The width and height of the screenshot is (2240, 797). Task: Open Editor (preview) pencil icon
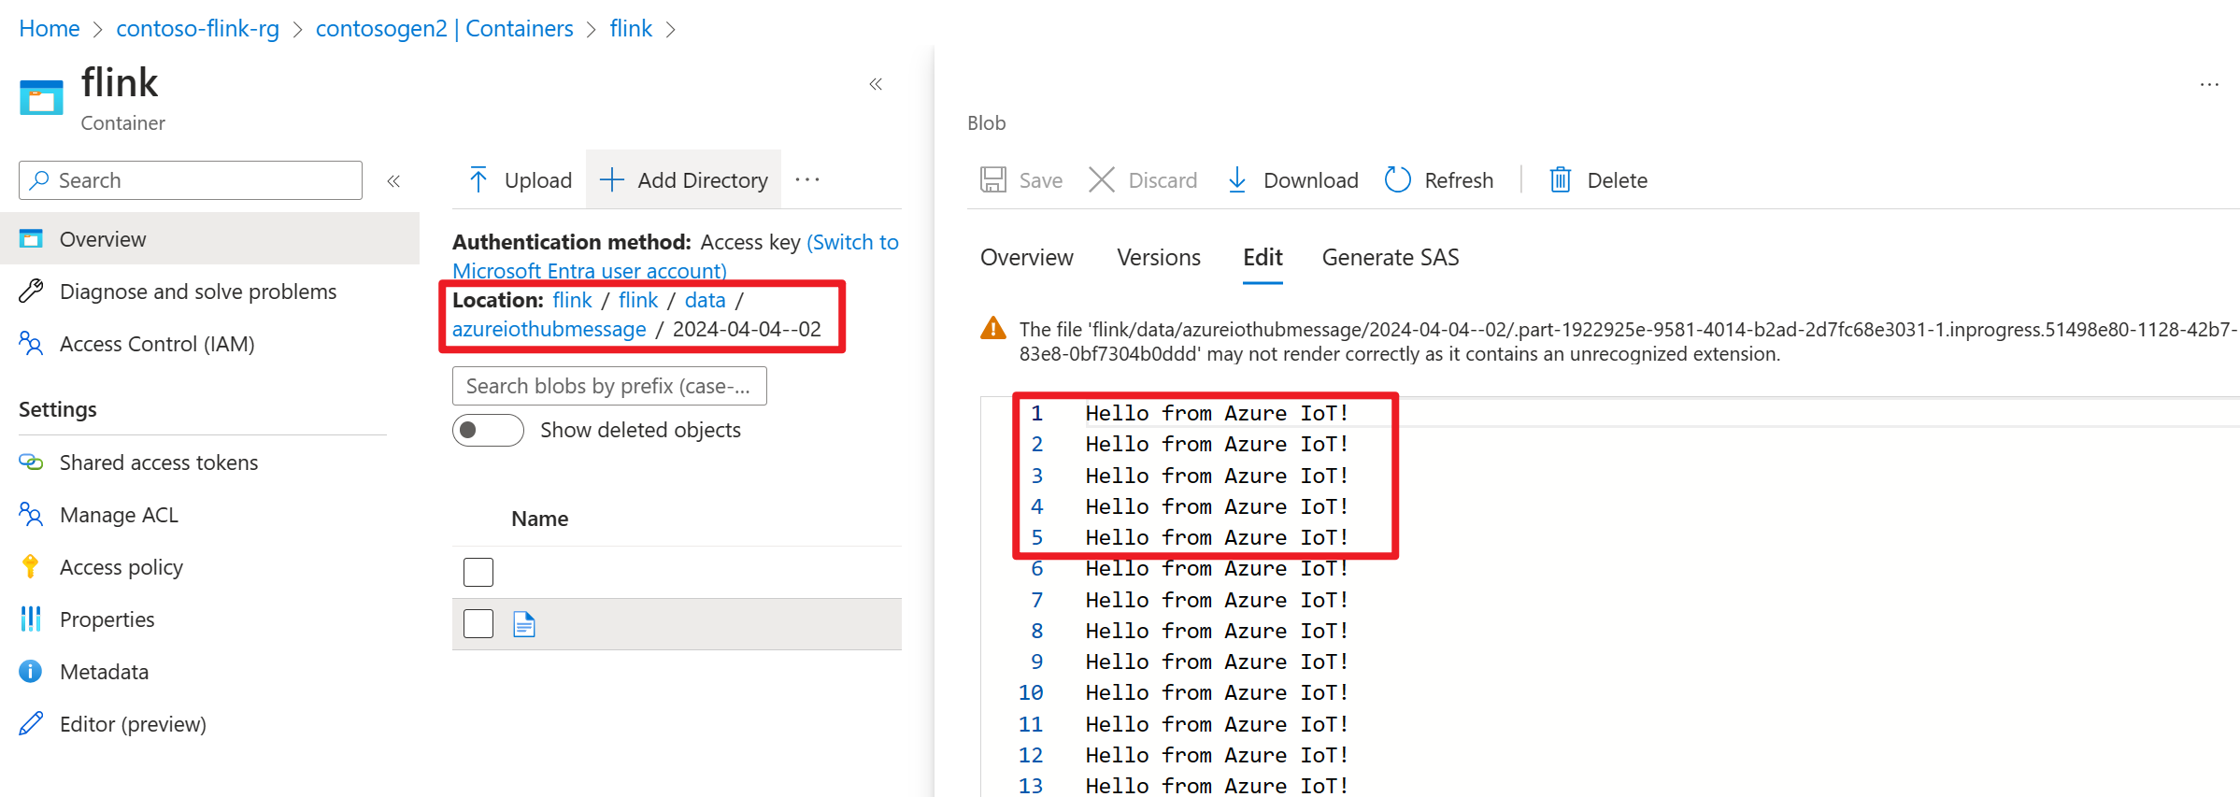point(31,724)
